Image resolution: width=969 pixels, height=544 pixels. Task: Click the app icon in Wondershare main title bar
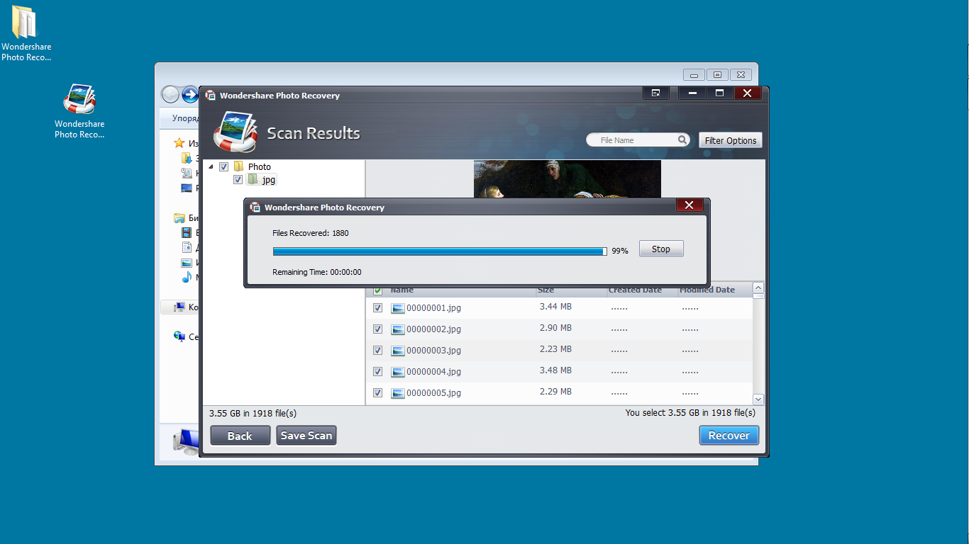click(x=211, y=95)
